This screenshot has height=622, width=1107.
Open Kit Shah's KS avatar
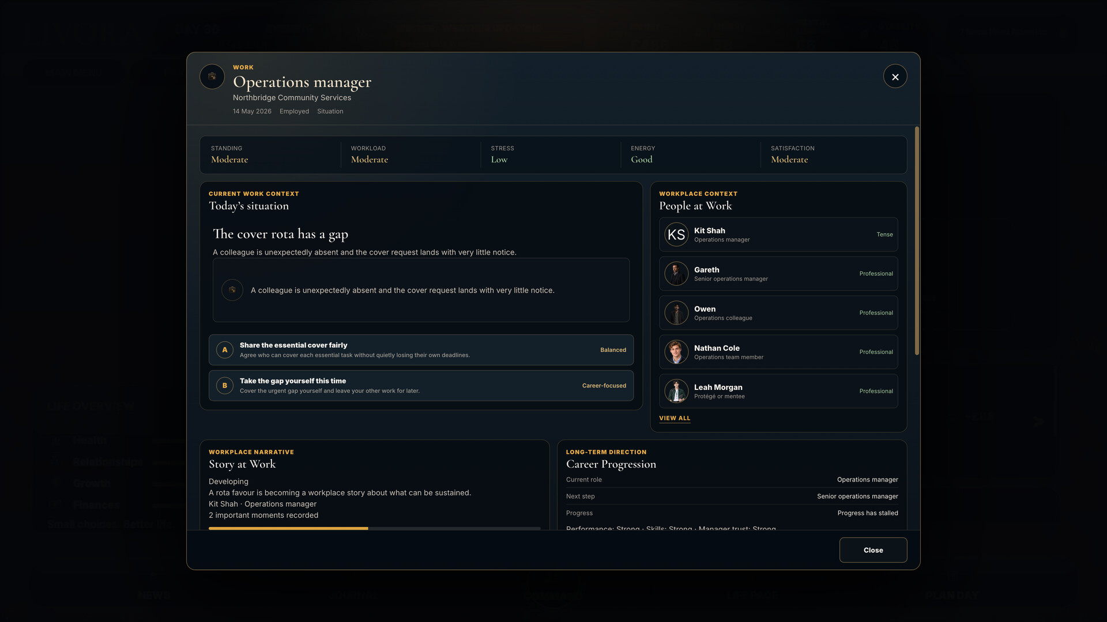click(676, 234)
